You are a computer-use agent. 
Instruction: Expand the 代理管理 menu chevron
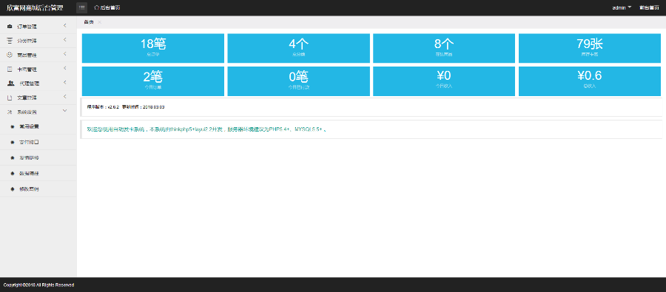65,83
